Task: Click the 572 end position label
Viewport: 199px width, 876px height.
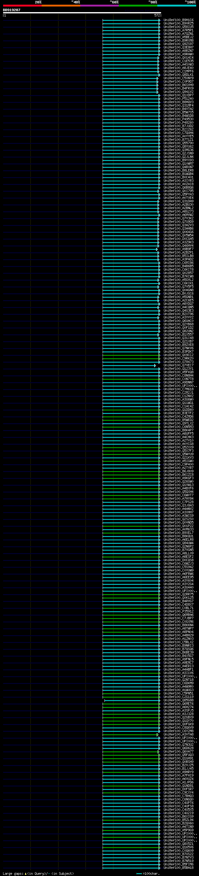Action: coord(157,15)
